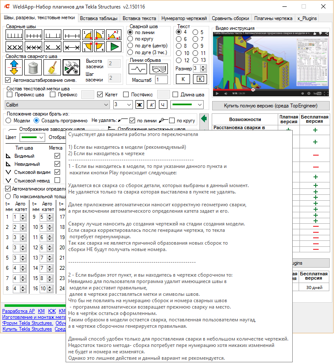Select the hatched cloud break icon

click(x=159, y=69)
